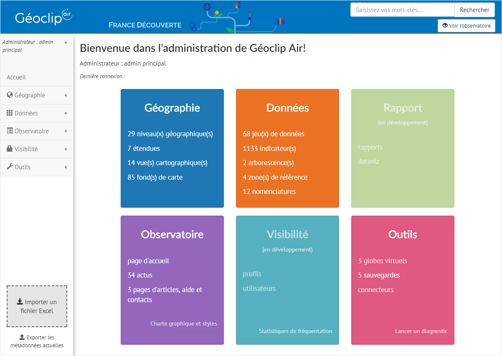Open 3 globes virtuels link
Image resolution: width=502 pixels, height=356 pixels.
[383, 261]
